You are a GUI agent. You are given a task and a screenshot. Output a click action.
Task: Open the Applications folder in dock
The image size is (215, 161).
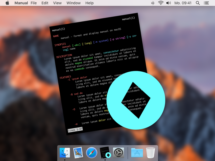137,152
